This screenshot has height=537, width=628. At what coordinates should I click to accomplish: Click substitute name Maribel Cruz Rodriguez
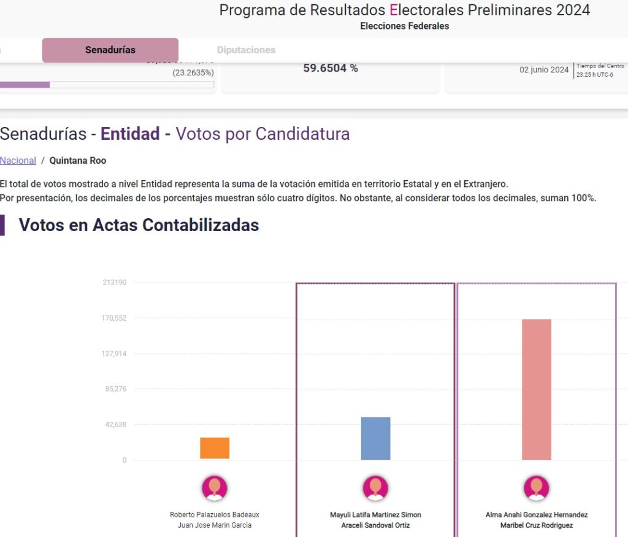[537, 525]
